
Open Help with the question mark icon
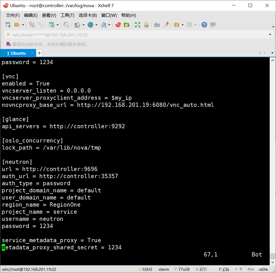(204, 25)
